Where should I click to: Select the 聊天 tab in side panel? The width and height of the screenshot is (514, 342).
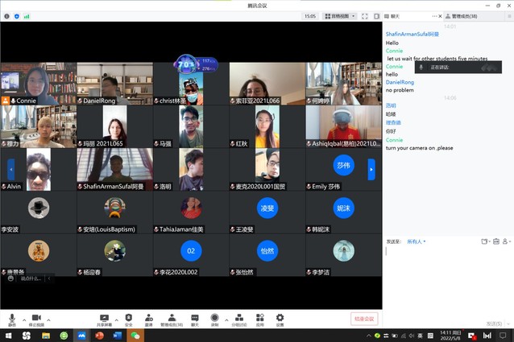395,16
